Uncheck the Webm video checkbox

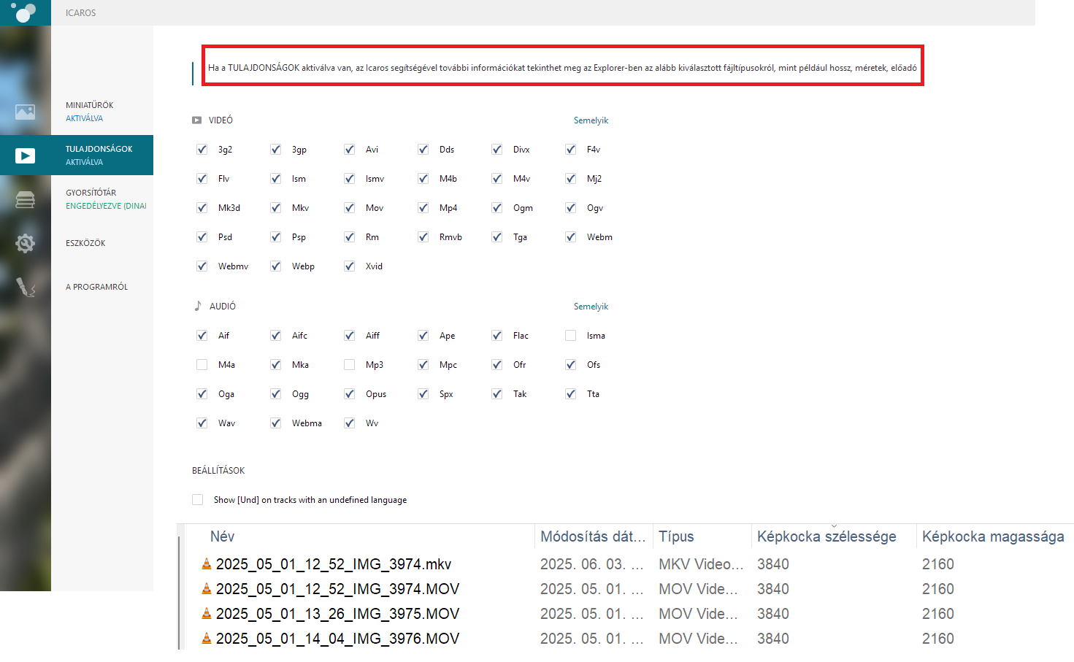click(571, 237)
